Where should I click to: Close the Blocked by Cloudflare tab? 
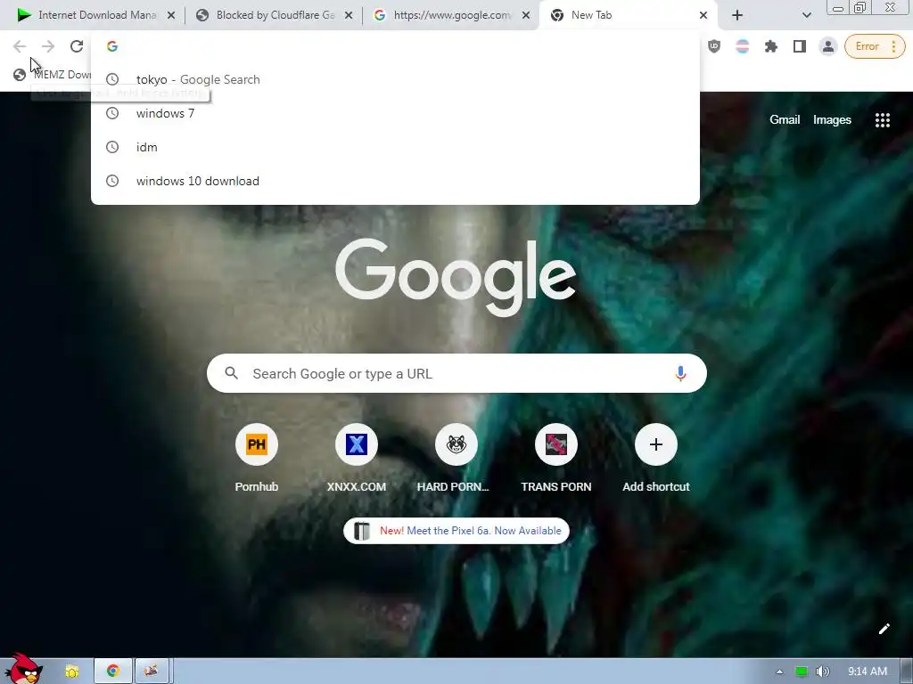[x=349, y=16]
